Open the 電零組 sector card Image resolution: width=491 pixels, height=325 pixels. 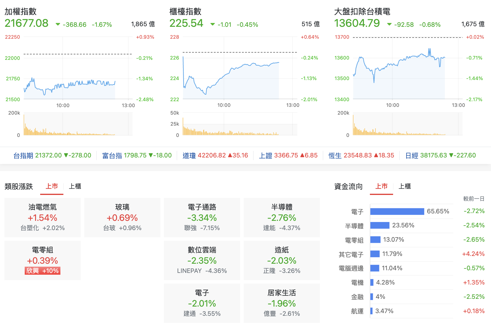pos(43,260)
